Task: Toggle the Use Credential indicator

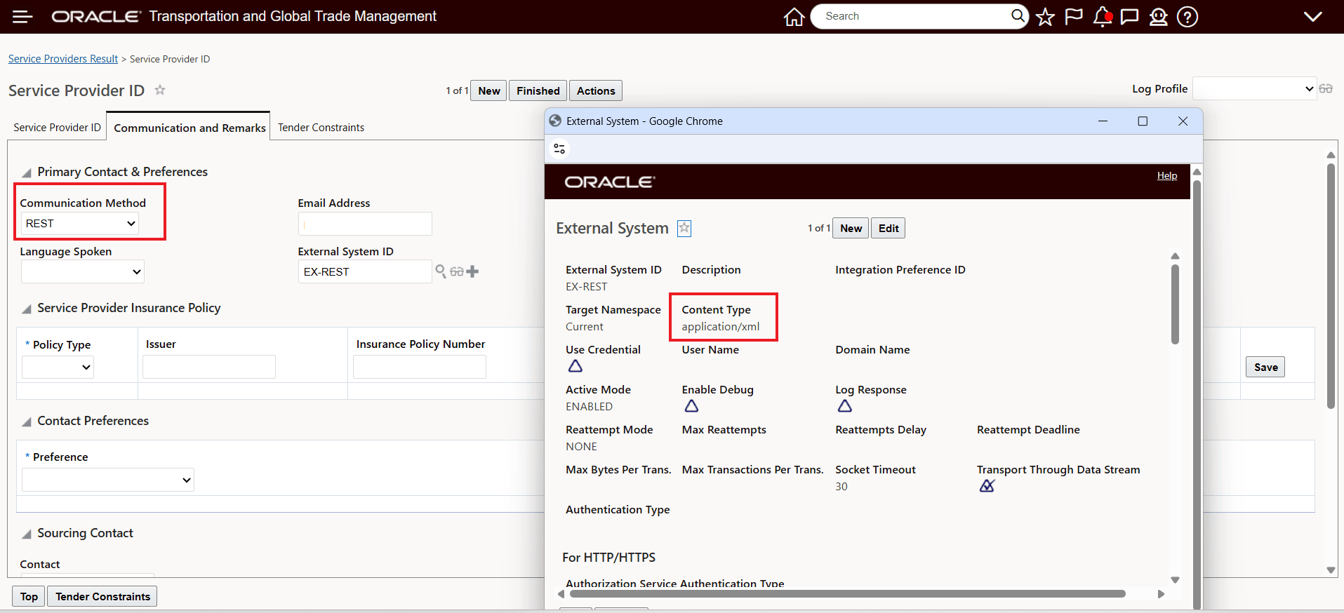Action: 575,366
